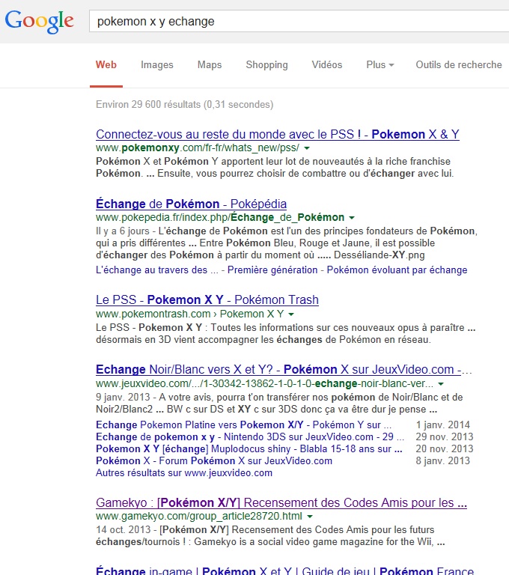Switch to the Maps tab
The image size is (509, 575).
[210, 65]
